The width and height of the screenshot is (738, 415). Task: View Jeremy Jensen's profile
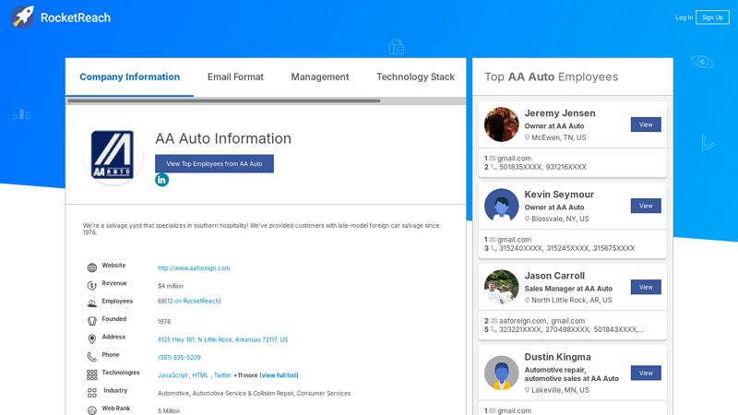click(646, 125)
